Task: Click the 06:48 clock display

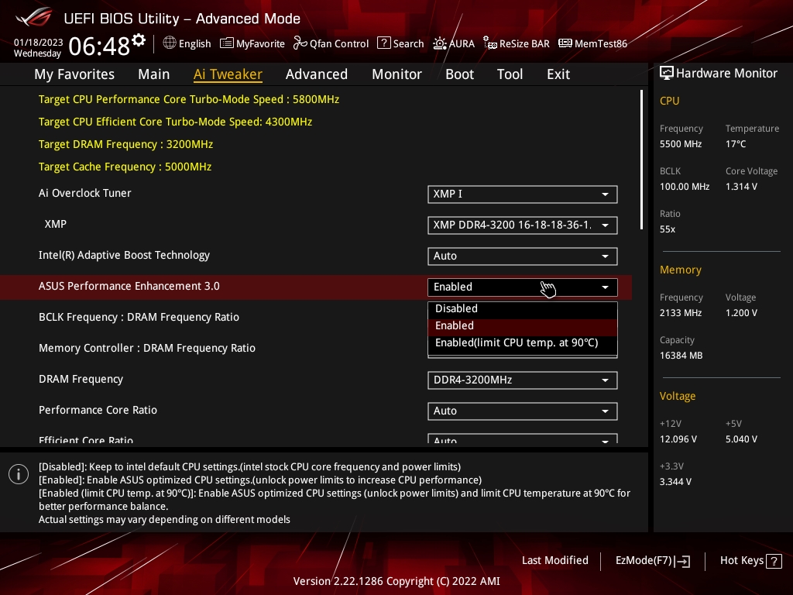Action: 100,46
